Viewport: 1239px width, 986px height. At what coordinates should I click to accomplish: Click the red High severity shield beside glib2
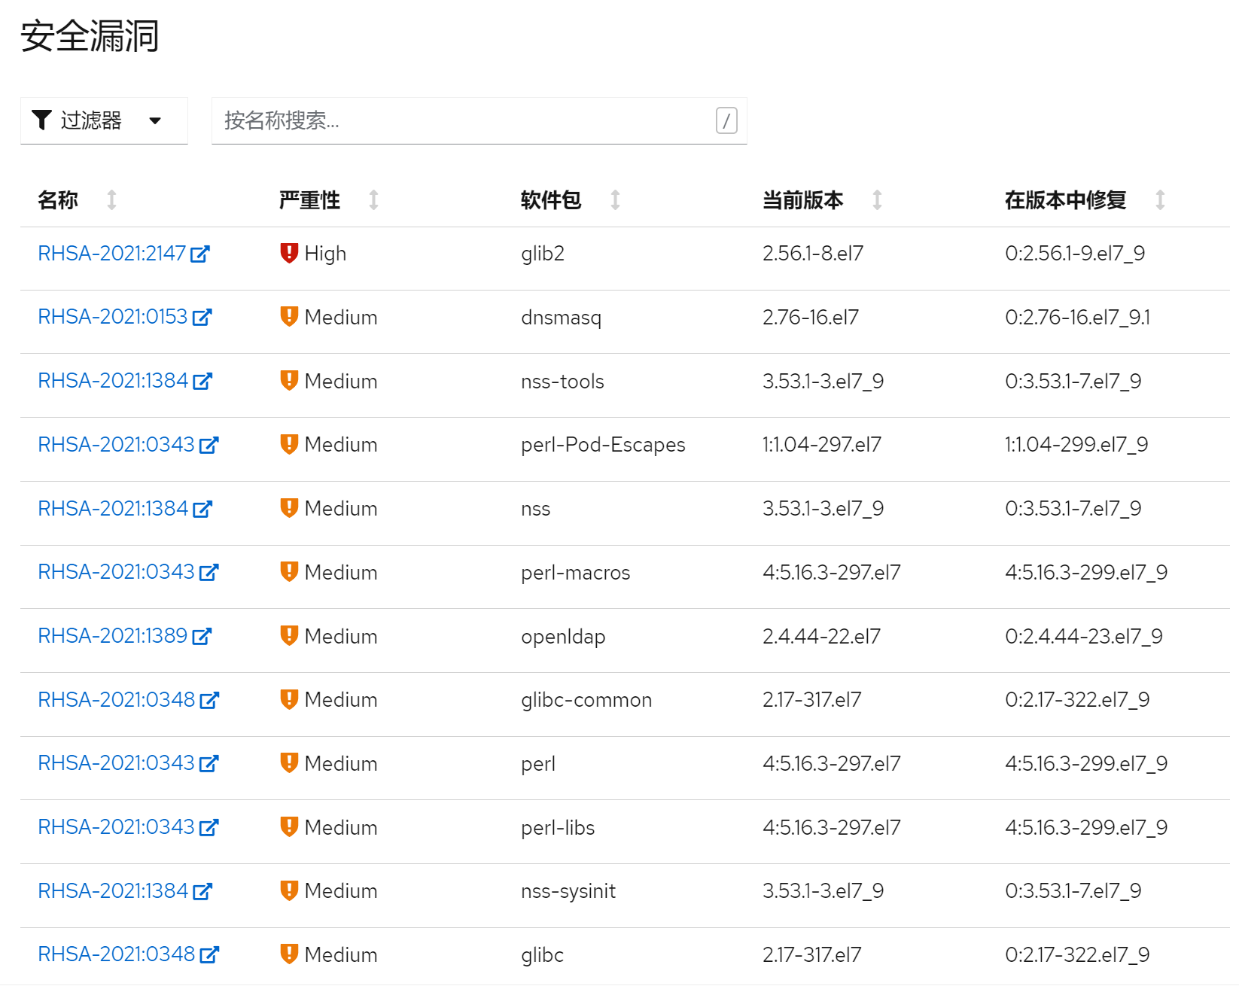coord(288,253)
